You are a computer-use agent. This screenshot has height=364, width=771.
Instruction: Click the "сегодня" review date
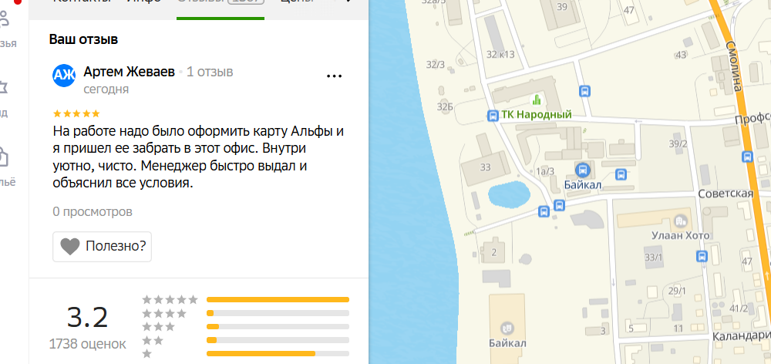pos(106,89)
